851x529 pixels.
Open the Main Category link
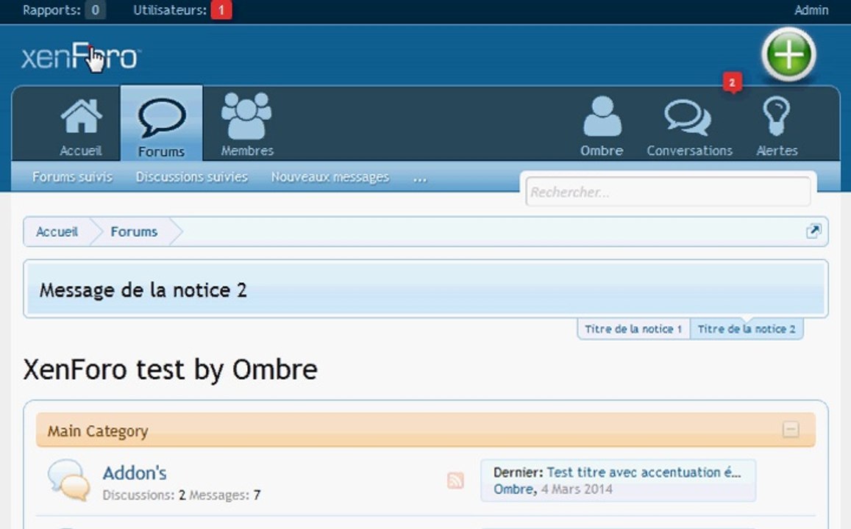tap(98, 431)
